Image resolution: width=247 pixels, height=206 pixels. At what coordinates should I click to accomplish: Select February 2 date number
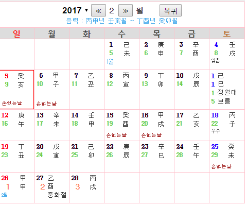146,45
